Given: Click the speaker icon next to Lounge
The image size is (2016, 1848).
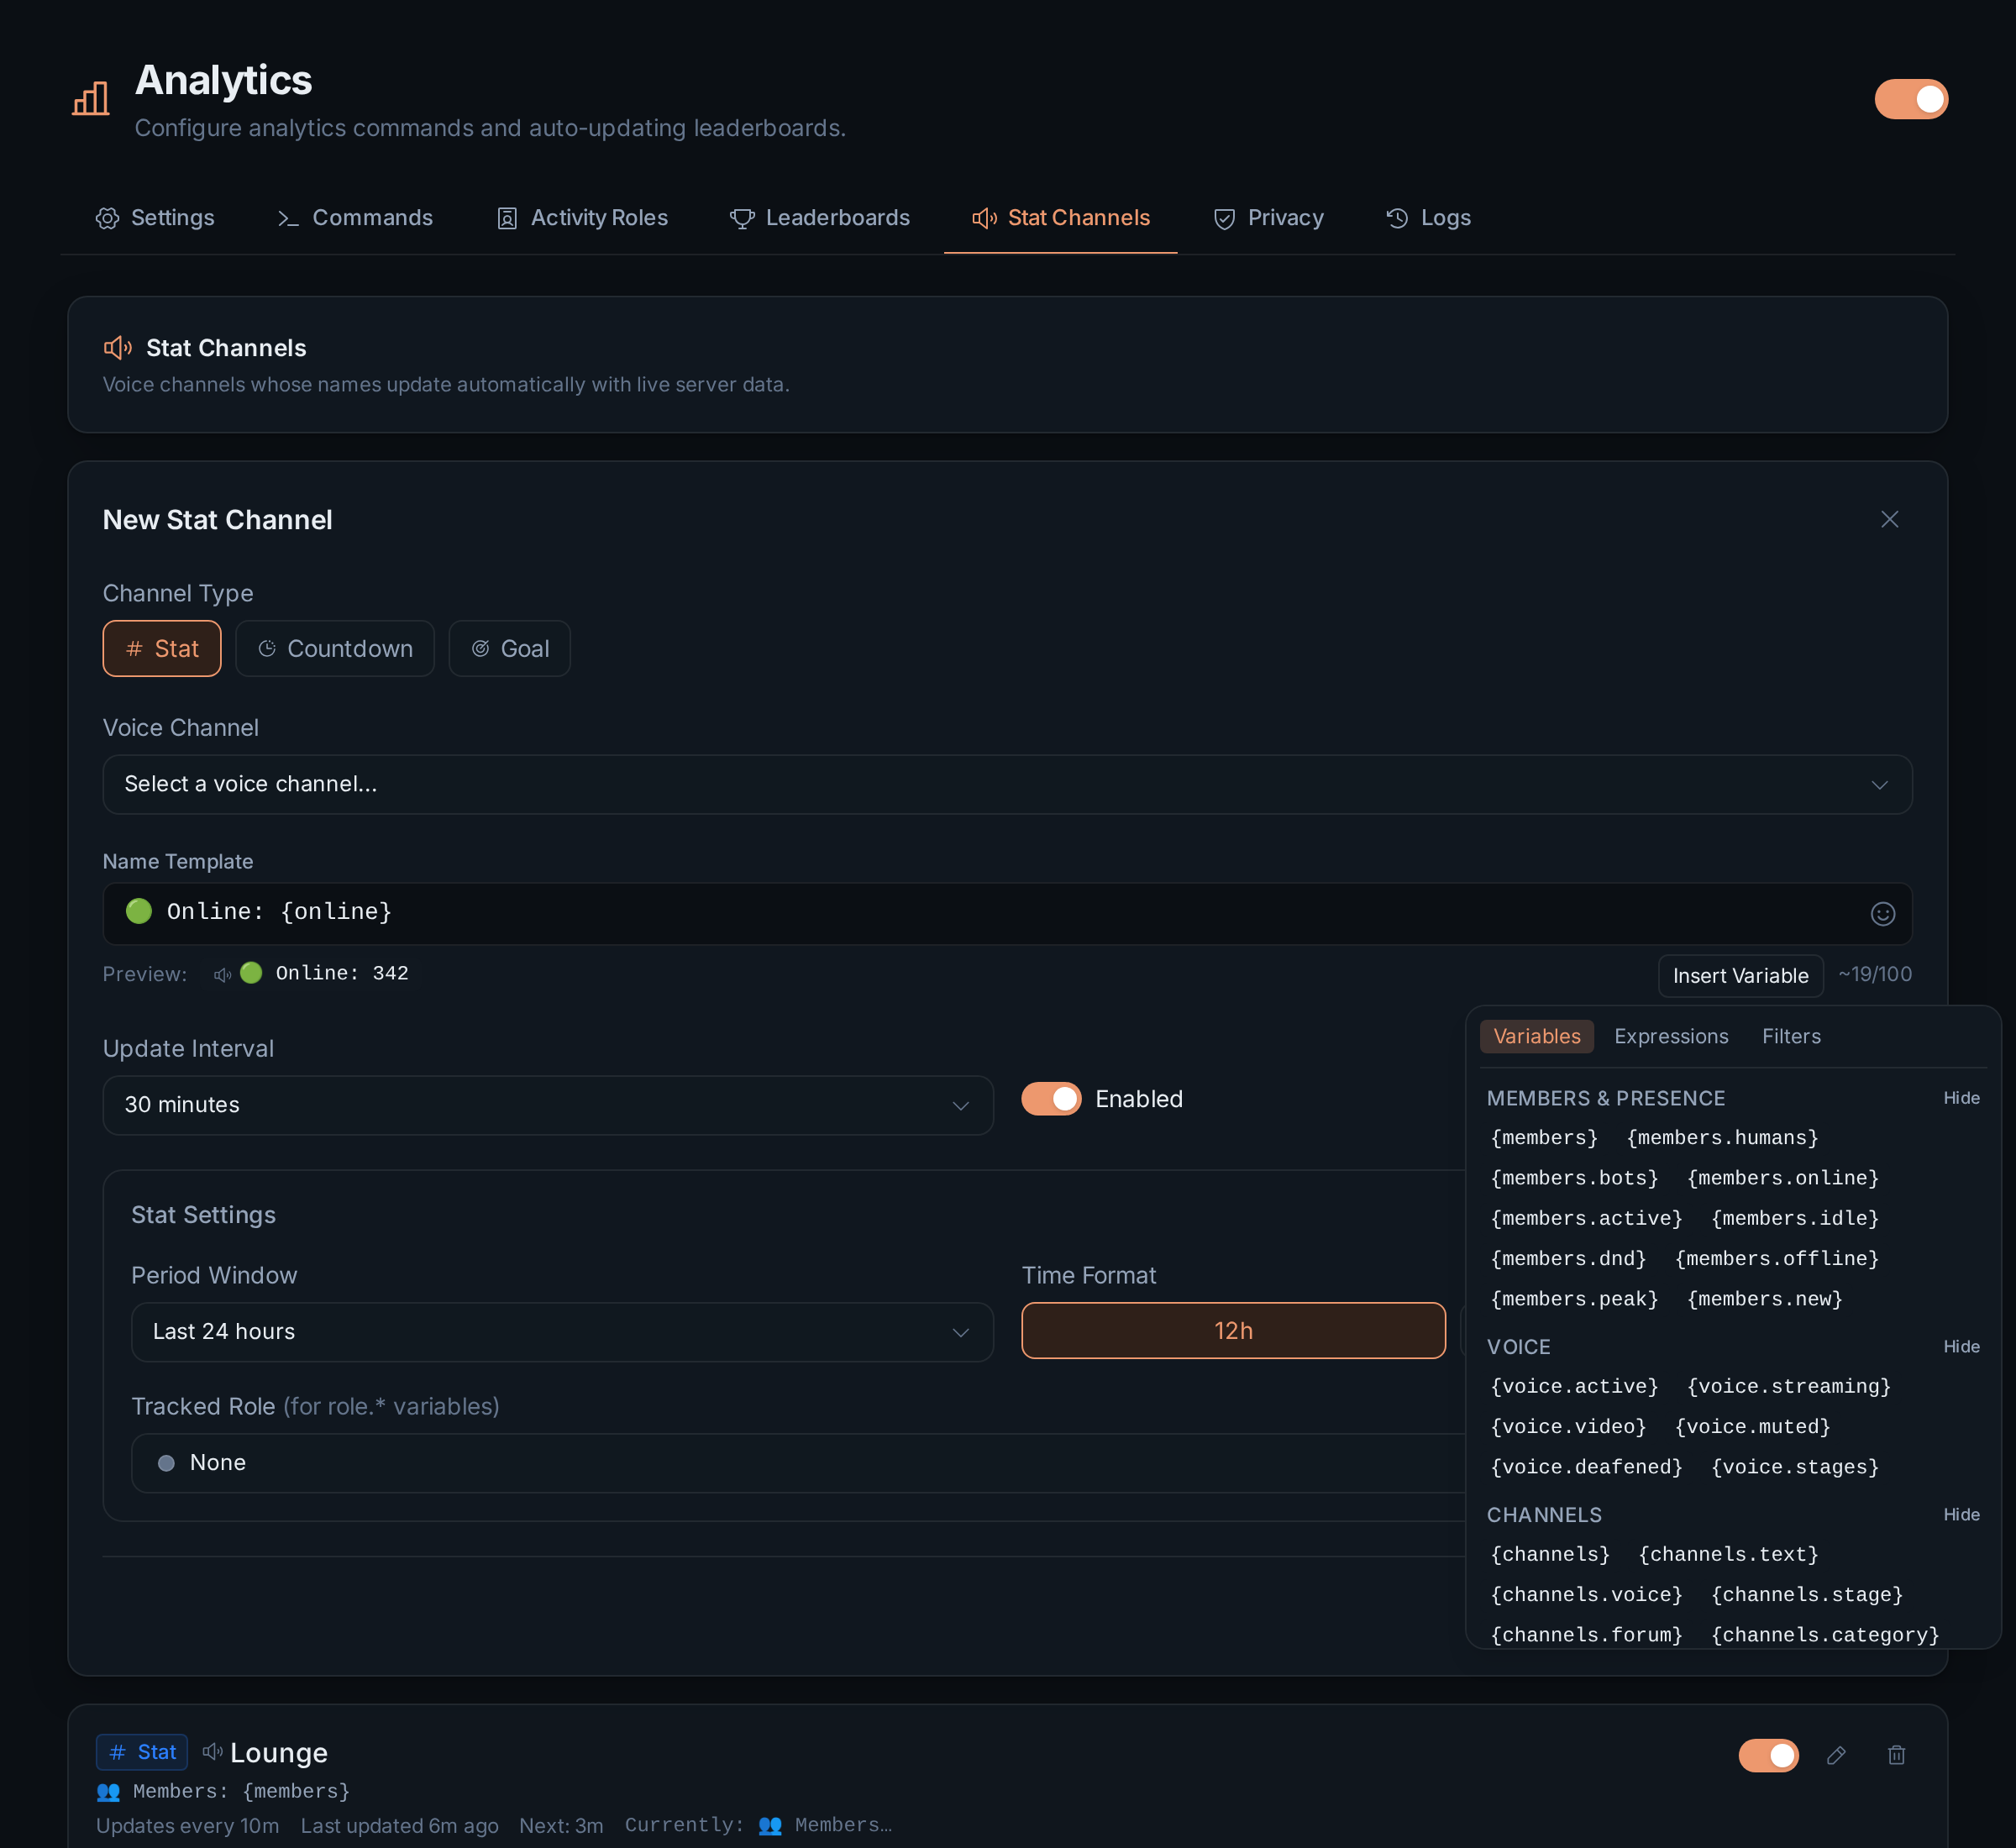Looking at the screenshot, I should point(213,1751).
